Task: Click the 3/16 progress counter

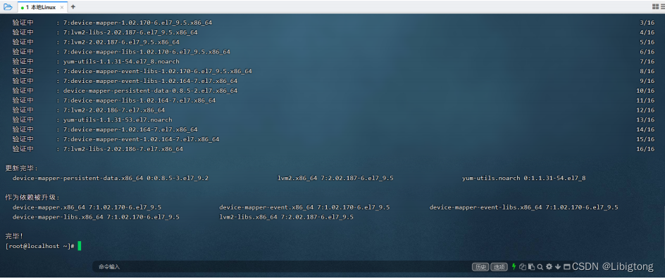Action: (647, 22)
